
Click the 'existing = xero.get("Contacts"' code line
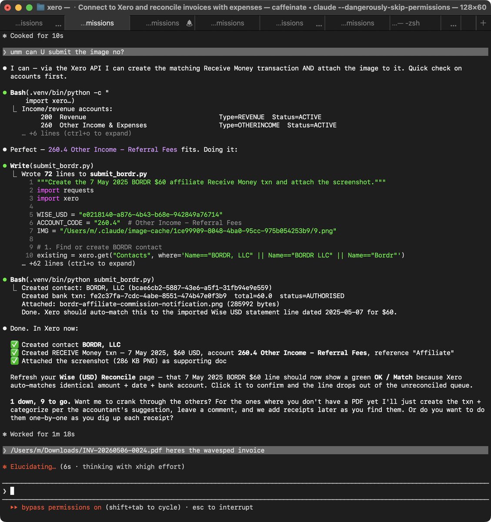tap(220, 255)
